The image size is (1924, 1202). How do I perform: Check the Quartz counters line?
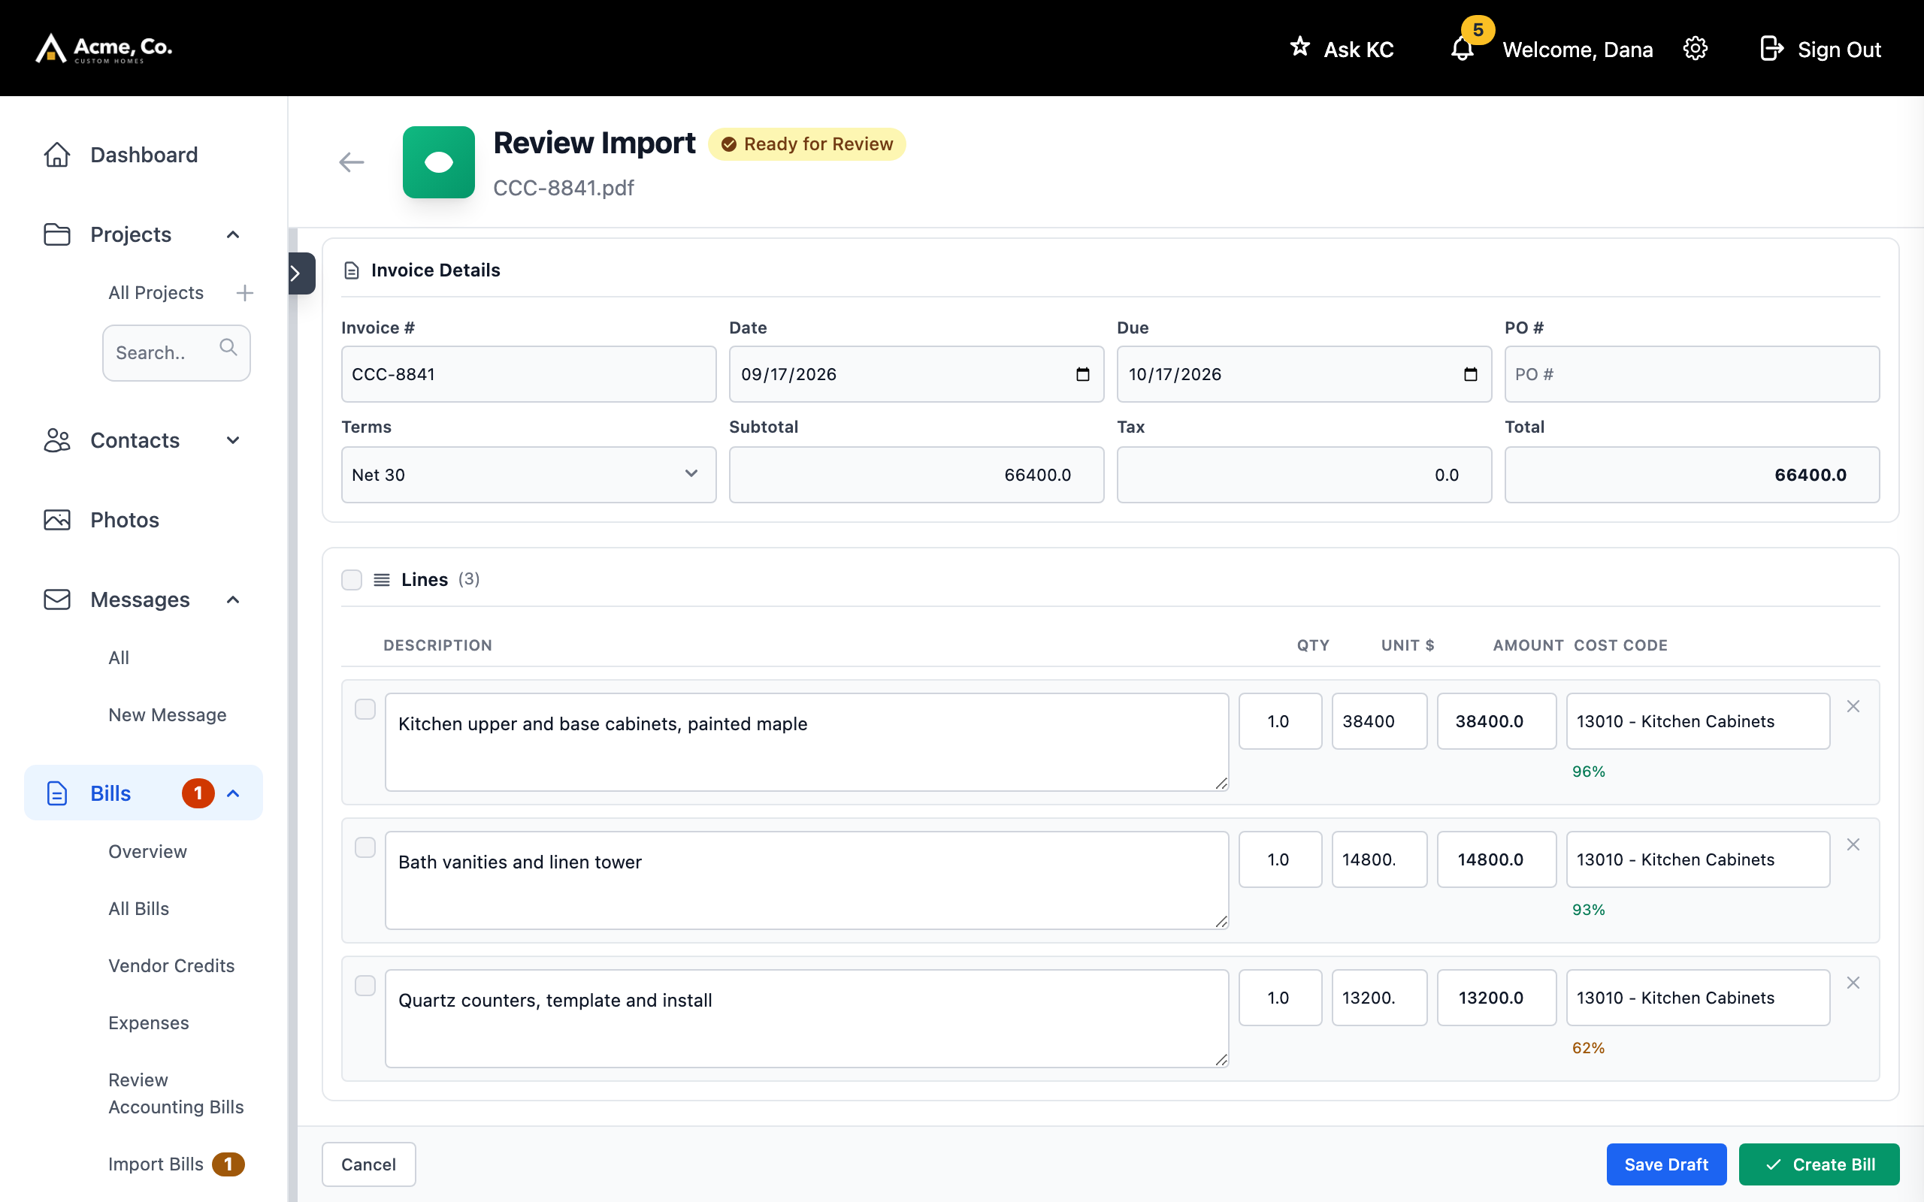pos(365,986)
